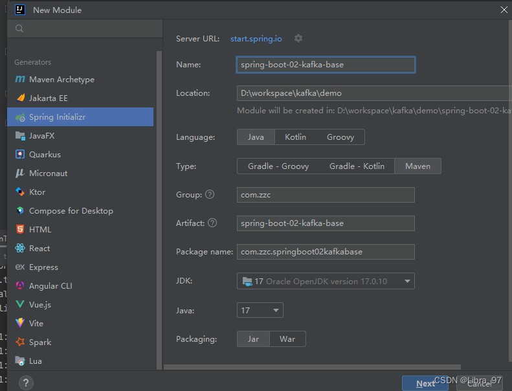Select Jar packaging
Viewport: 512px width, 391px height.
253,339
